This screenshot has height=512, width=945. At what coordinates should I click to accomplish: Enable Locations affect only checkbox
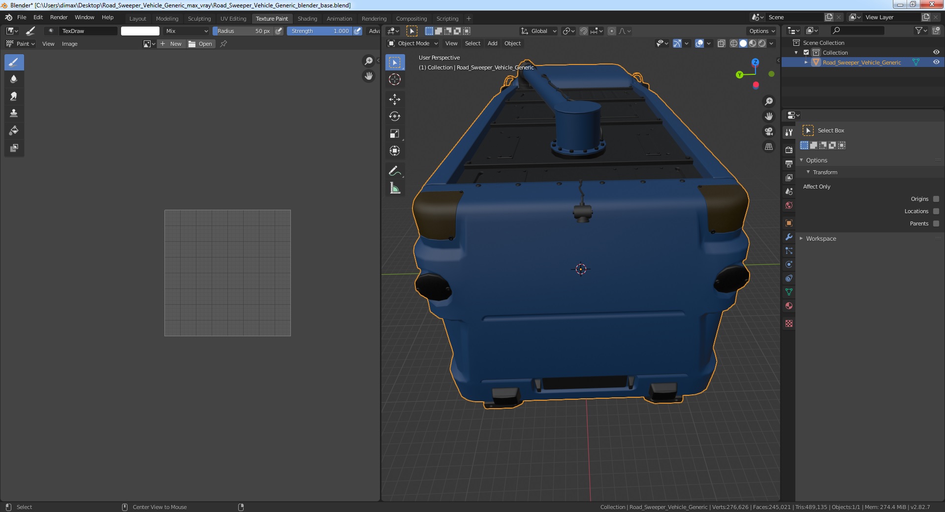pos(936,211)
